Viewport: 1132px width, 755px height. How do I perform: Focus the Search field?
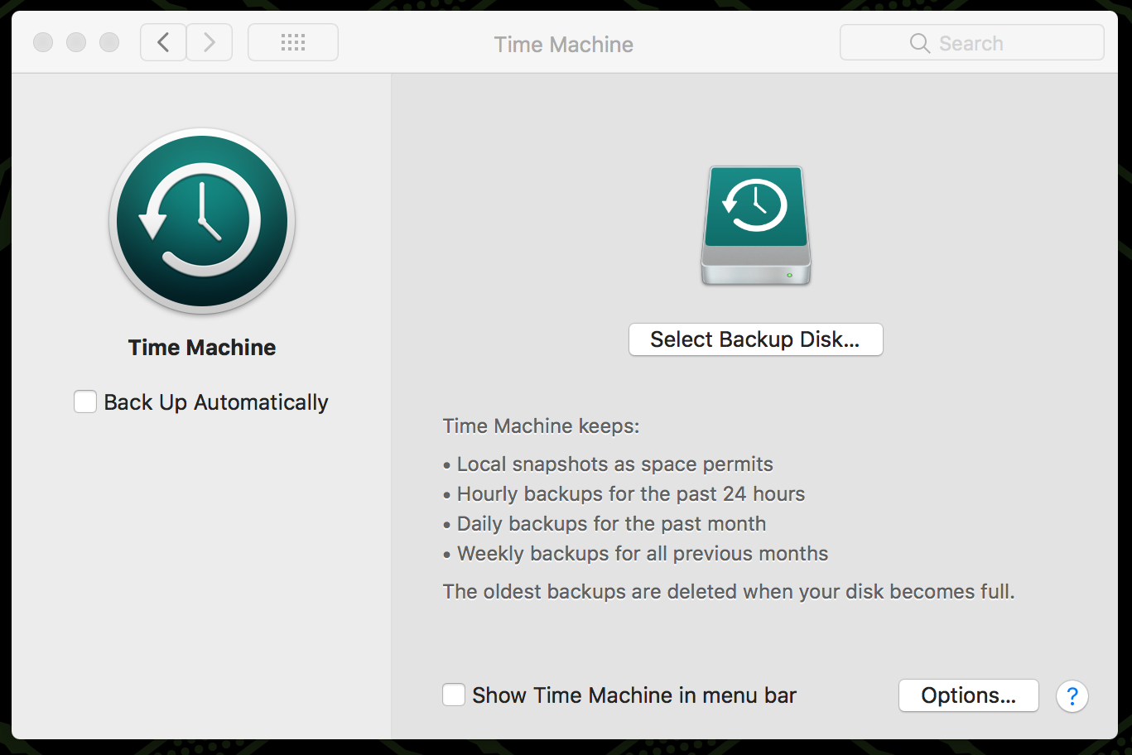pyautogui.click(x=972, y=42)
